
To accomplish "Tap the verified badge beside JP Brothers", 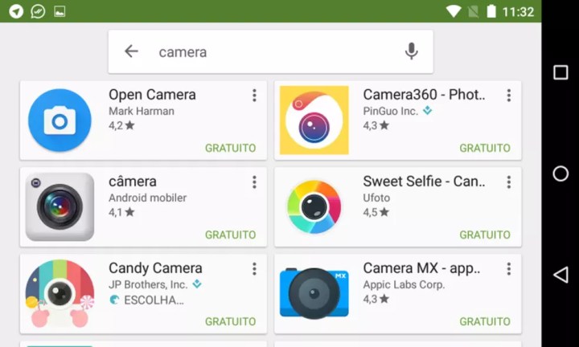I will tap(197, 284).
